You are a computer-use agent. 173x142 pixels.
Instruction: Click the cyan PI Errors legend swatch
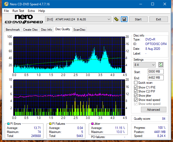coord(8,124)
